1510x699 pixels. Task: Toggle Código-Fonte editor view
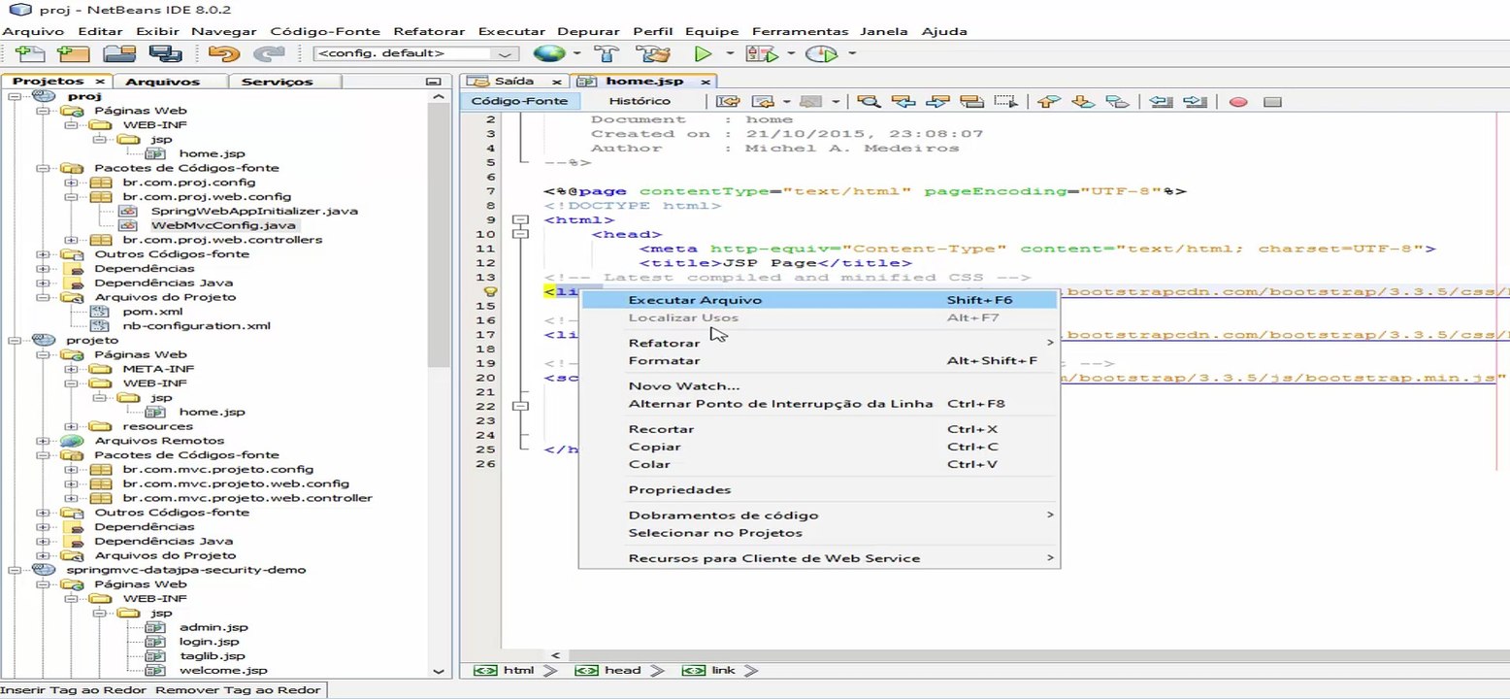(519, 101)
